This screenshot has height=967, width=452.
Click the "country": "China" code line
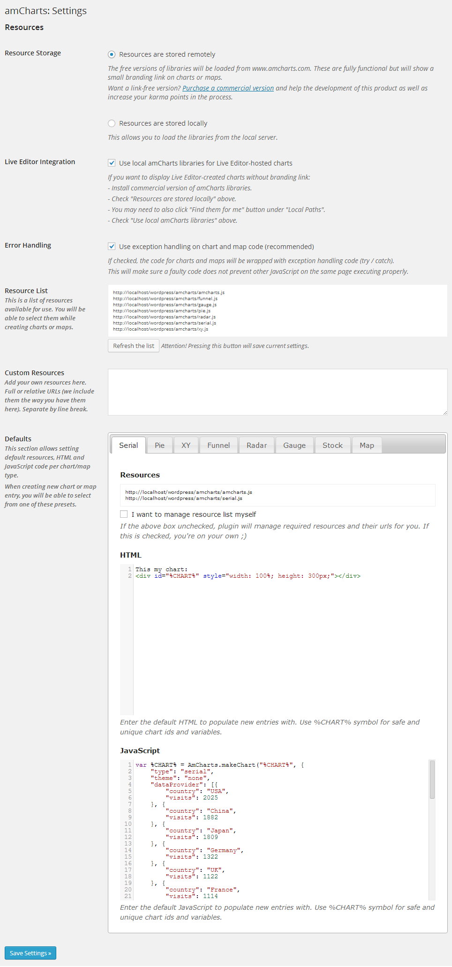(201, 811)
